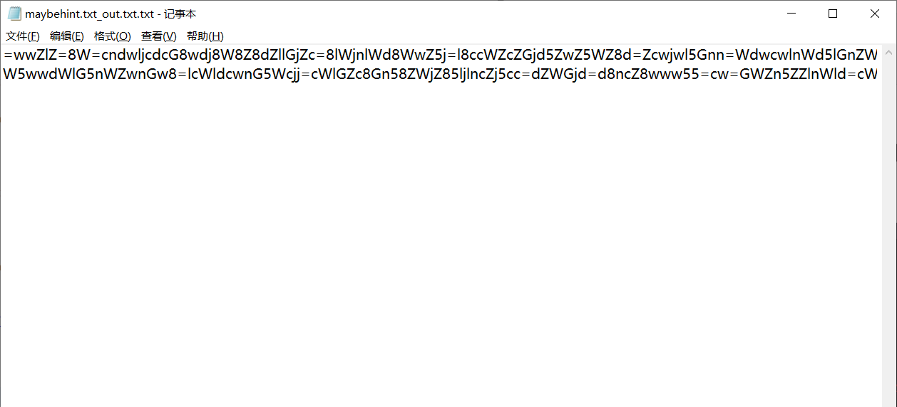The image size is (897, 407).
Task: Click the vertical scrollbar track
Action: [889, 228]
